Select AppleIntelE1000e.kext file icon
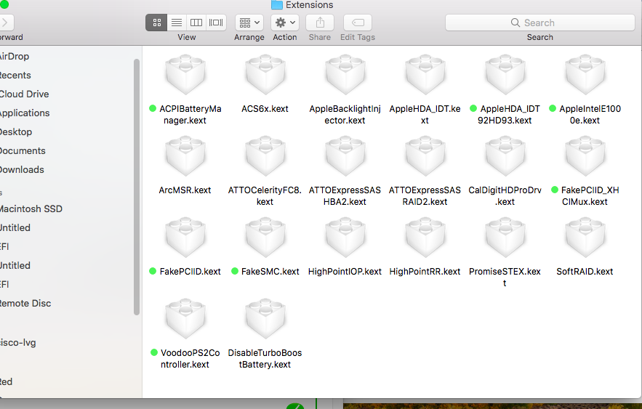This screenshot has height=409, width=642. [x=585, y=75]
